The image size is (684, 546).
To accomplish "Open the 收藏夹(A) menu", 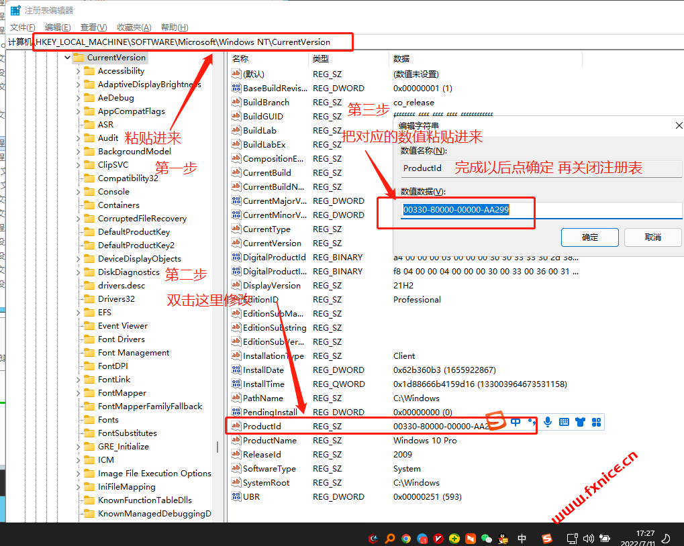I will 134,28.
